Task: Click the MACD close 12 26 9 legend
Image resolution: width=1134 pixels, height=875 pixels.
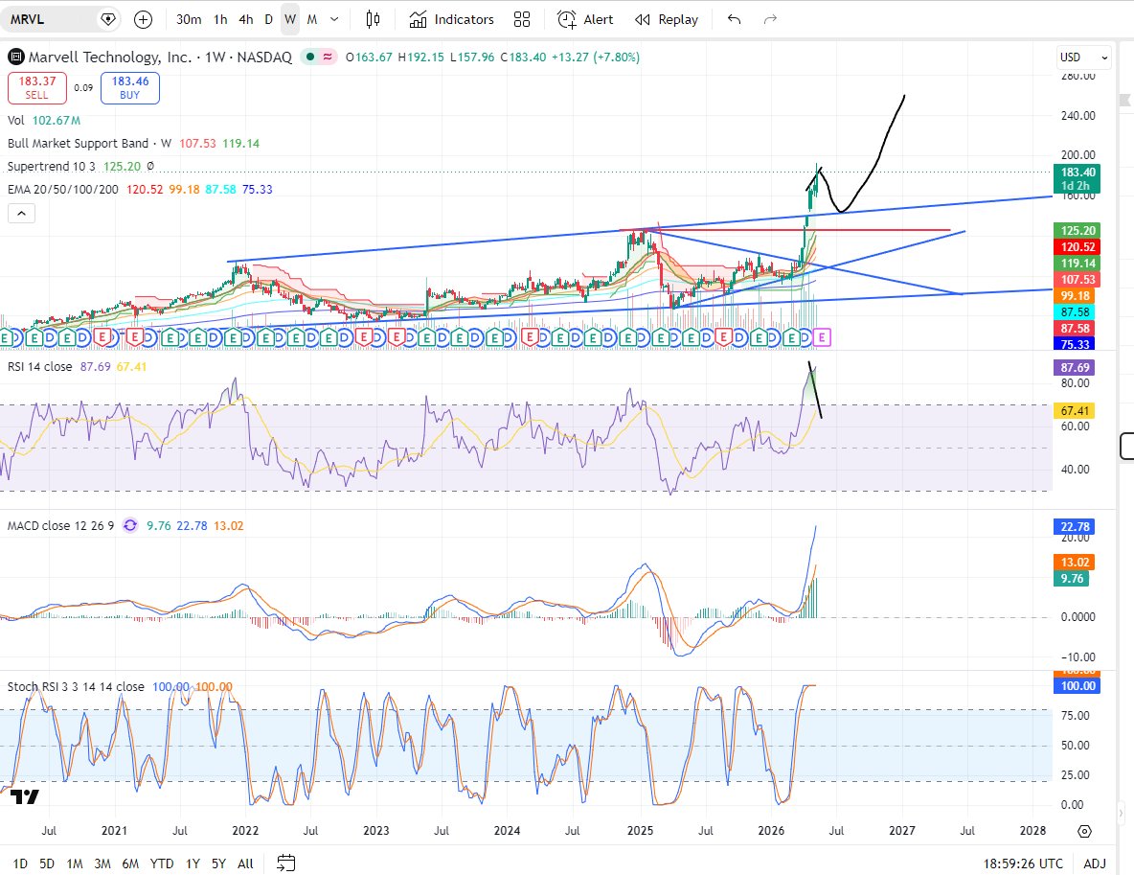Action: click(60, 525)
